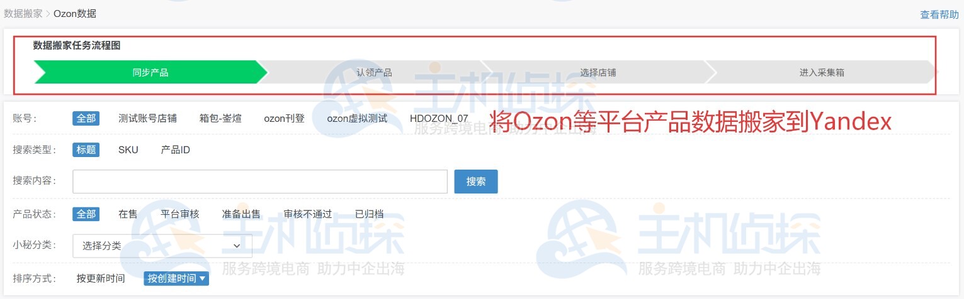The image size is (964, 299).
Task: Click the 进入采集箱 workflow step
Action: click(x=822, y=72)
